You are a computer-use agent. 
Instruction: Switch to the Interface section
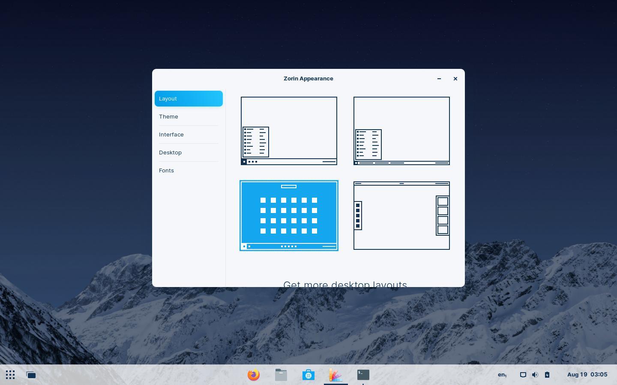(x=171, y=134)
